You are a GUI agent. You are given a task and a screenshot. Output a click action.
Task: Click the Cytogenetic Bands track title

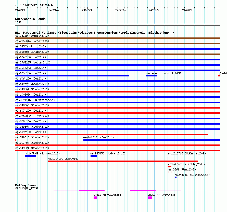[30, 19]
